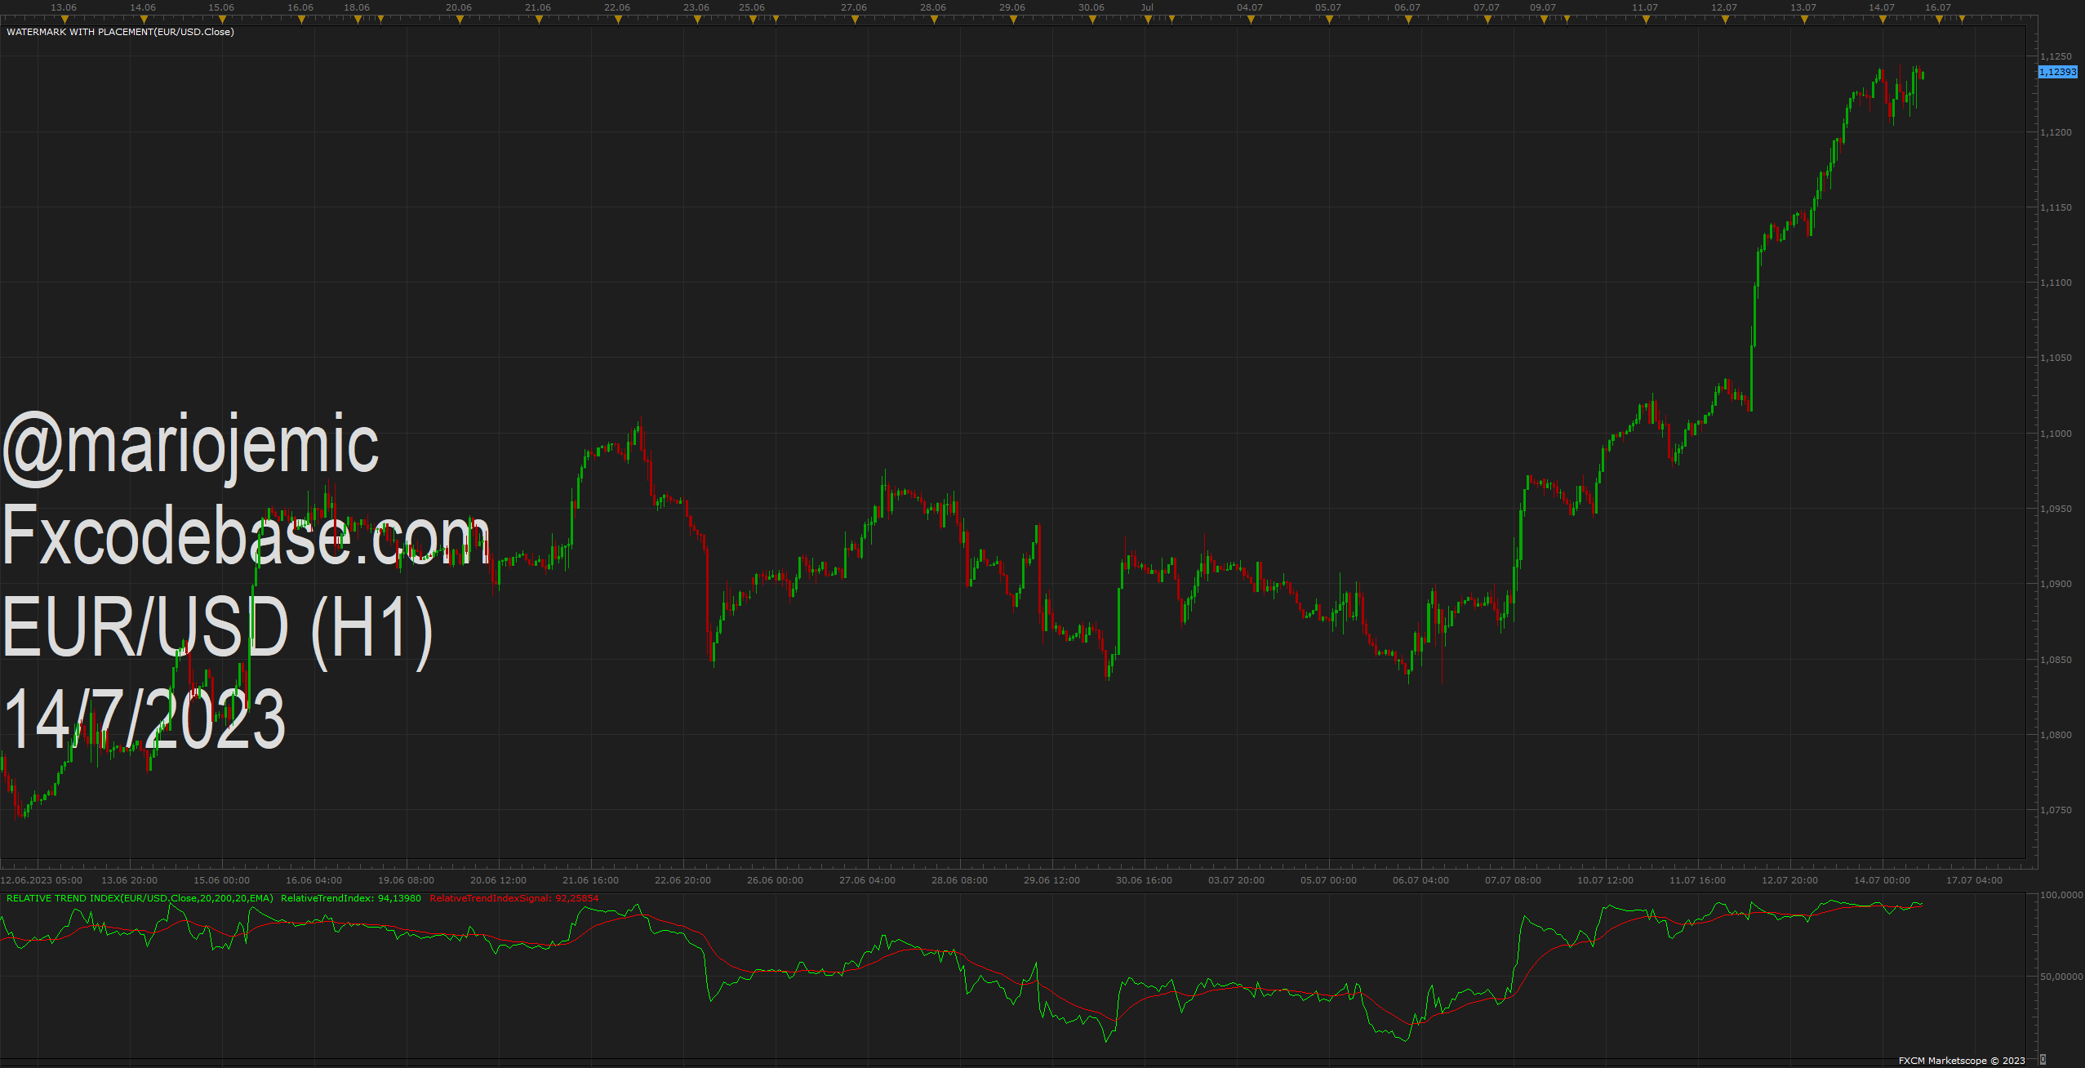
Task: Click the day marker under 13.06
Action: pos(64,20)
